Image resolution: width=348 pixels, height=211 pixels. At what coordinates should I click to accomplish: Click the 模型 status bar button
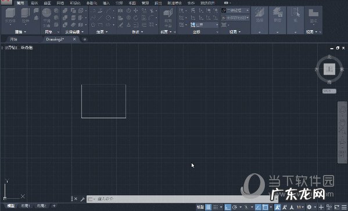coord(200,208)
